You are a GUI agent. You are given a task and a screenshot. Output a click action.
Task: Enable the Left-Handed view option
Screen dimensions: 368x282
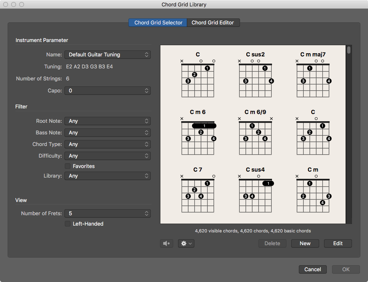point(68,224)
